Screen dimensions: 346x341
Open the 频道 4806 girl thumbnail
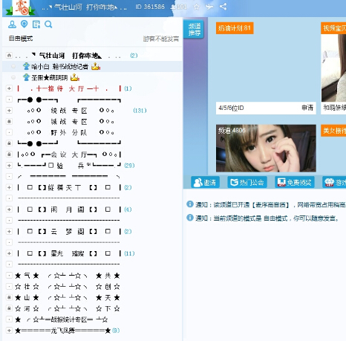(266, 148)
